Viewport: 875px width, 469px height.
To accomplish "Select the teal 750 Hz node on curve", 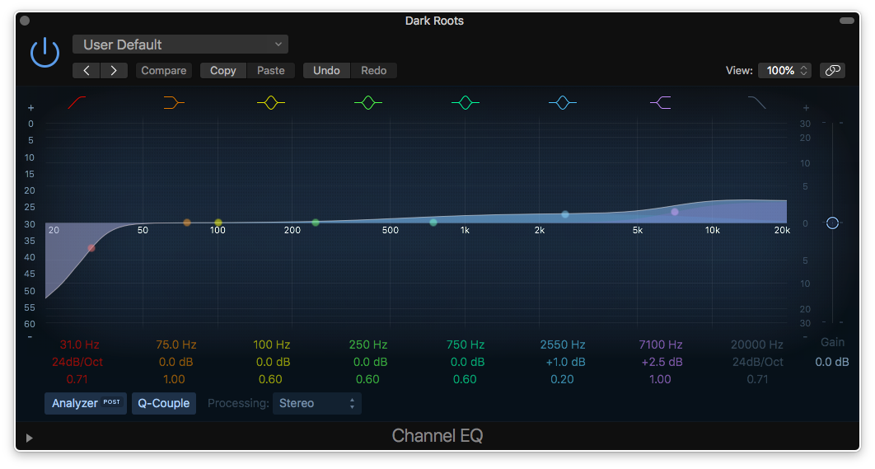I will 433,223.
